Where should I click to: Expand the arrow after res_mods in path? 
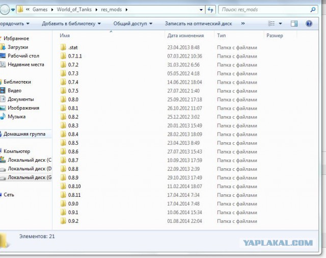126,10
